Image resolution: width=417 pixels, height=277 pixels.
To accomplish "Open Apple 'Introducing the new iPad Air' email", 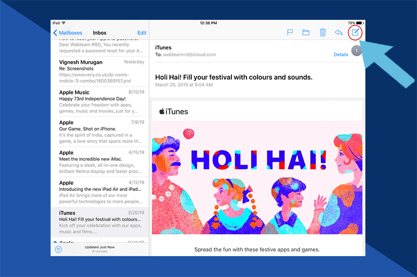I will tap(100, 192).
